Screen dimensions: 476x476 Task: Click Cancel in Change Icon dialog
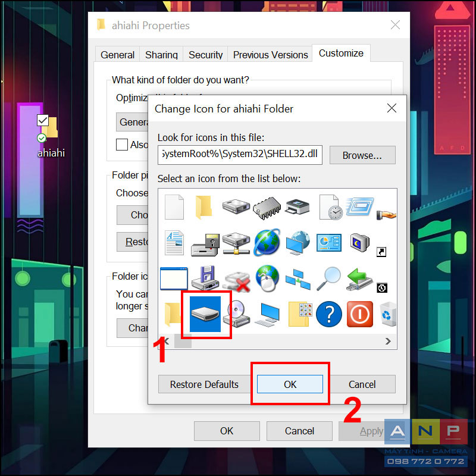pos(362,384)
